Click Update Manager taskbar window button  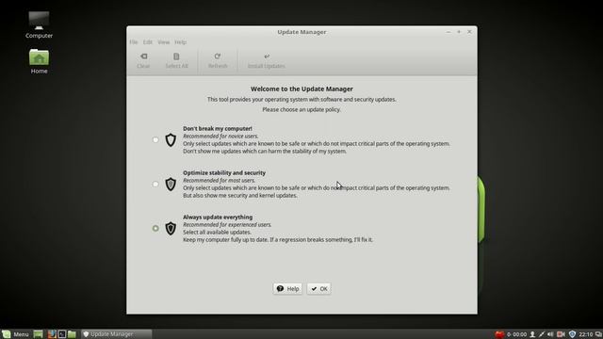(x=116, y=334)
